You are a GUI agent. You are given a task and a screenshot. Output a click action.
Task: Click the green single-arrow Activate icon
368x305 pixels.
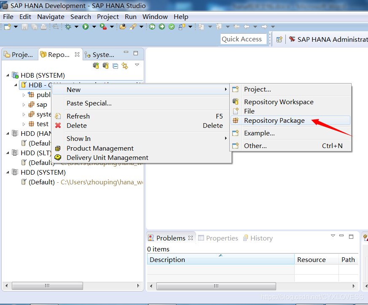tap(162, 27)
